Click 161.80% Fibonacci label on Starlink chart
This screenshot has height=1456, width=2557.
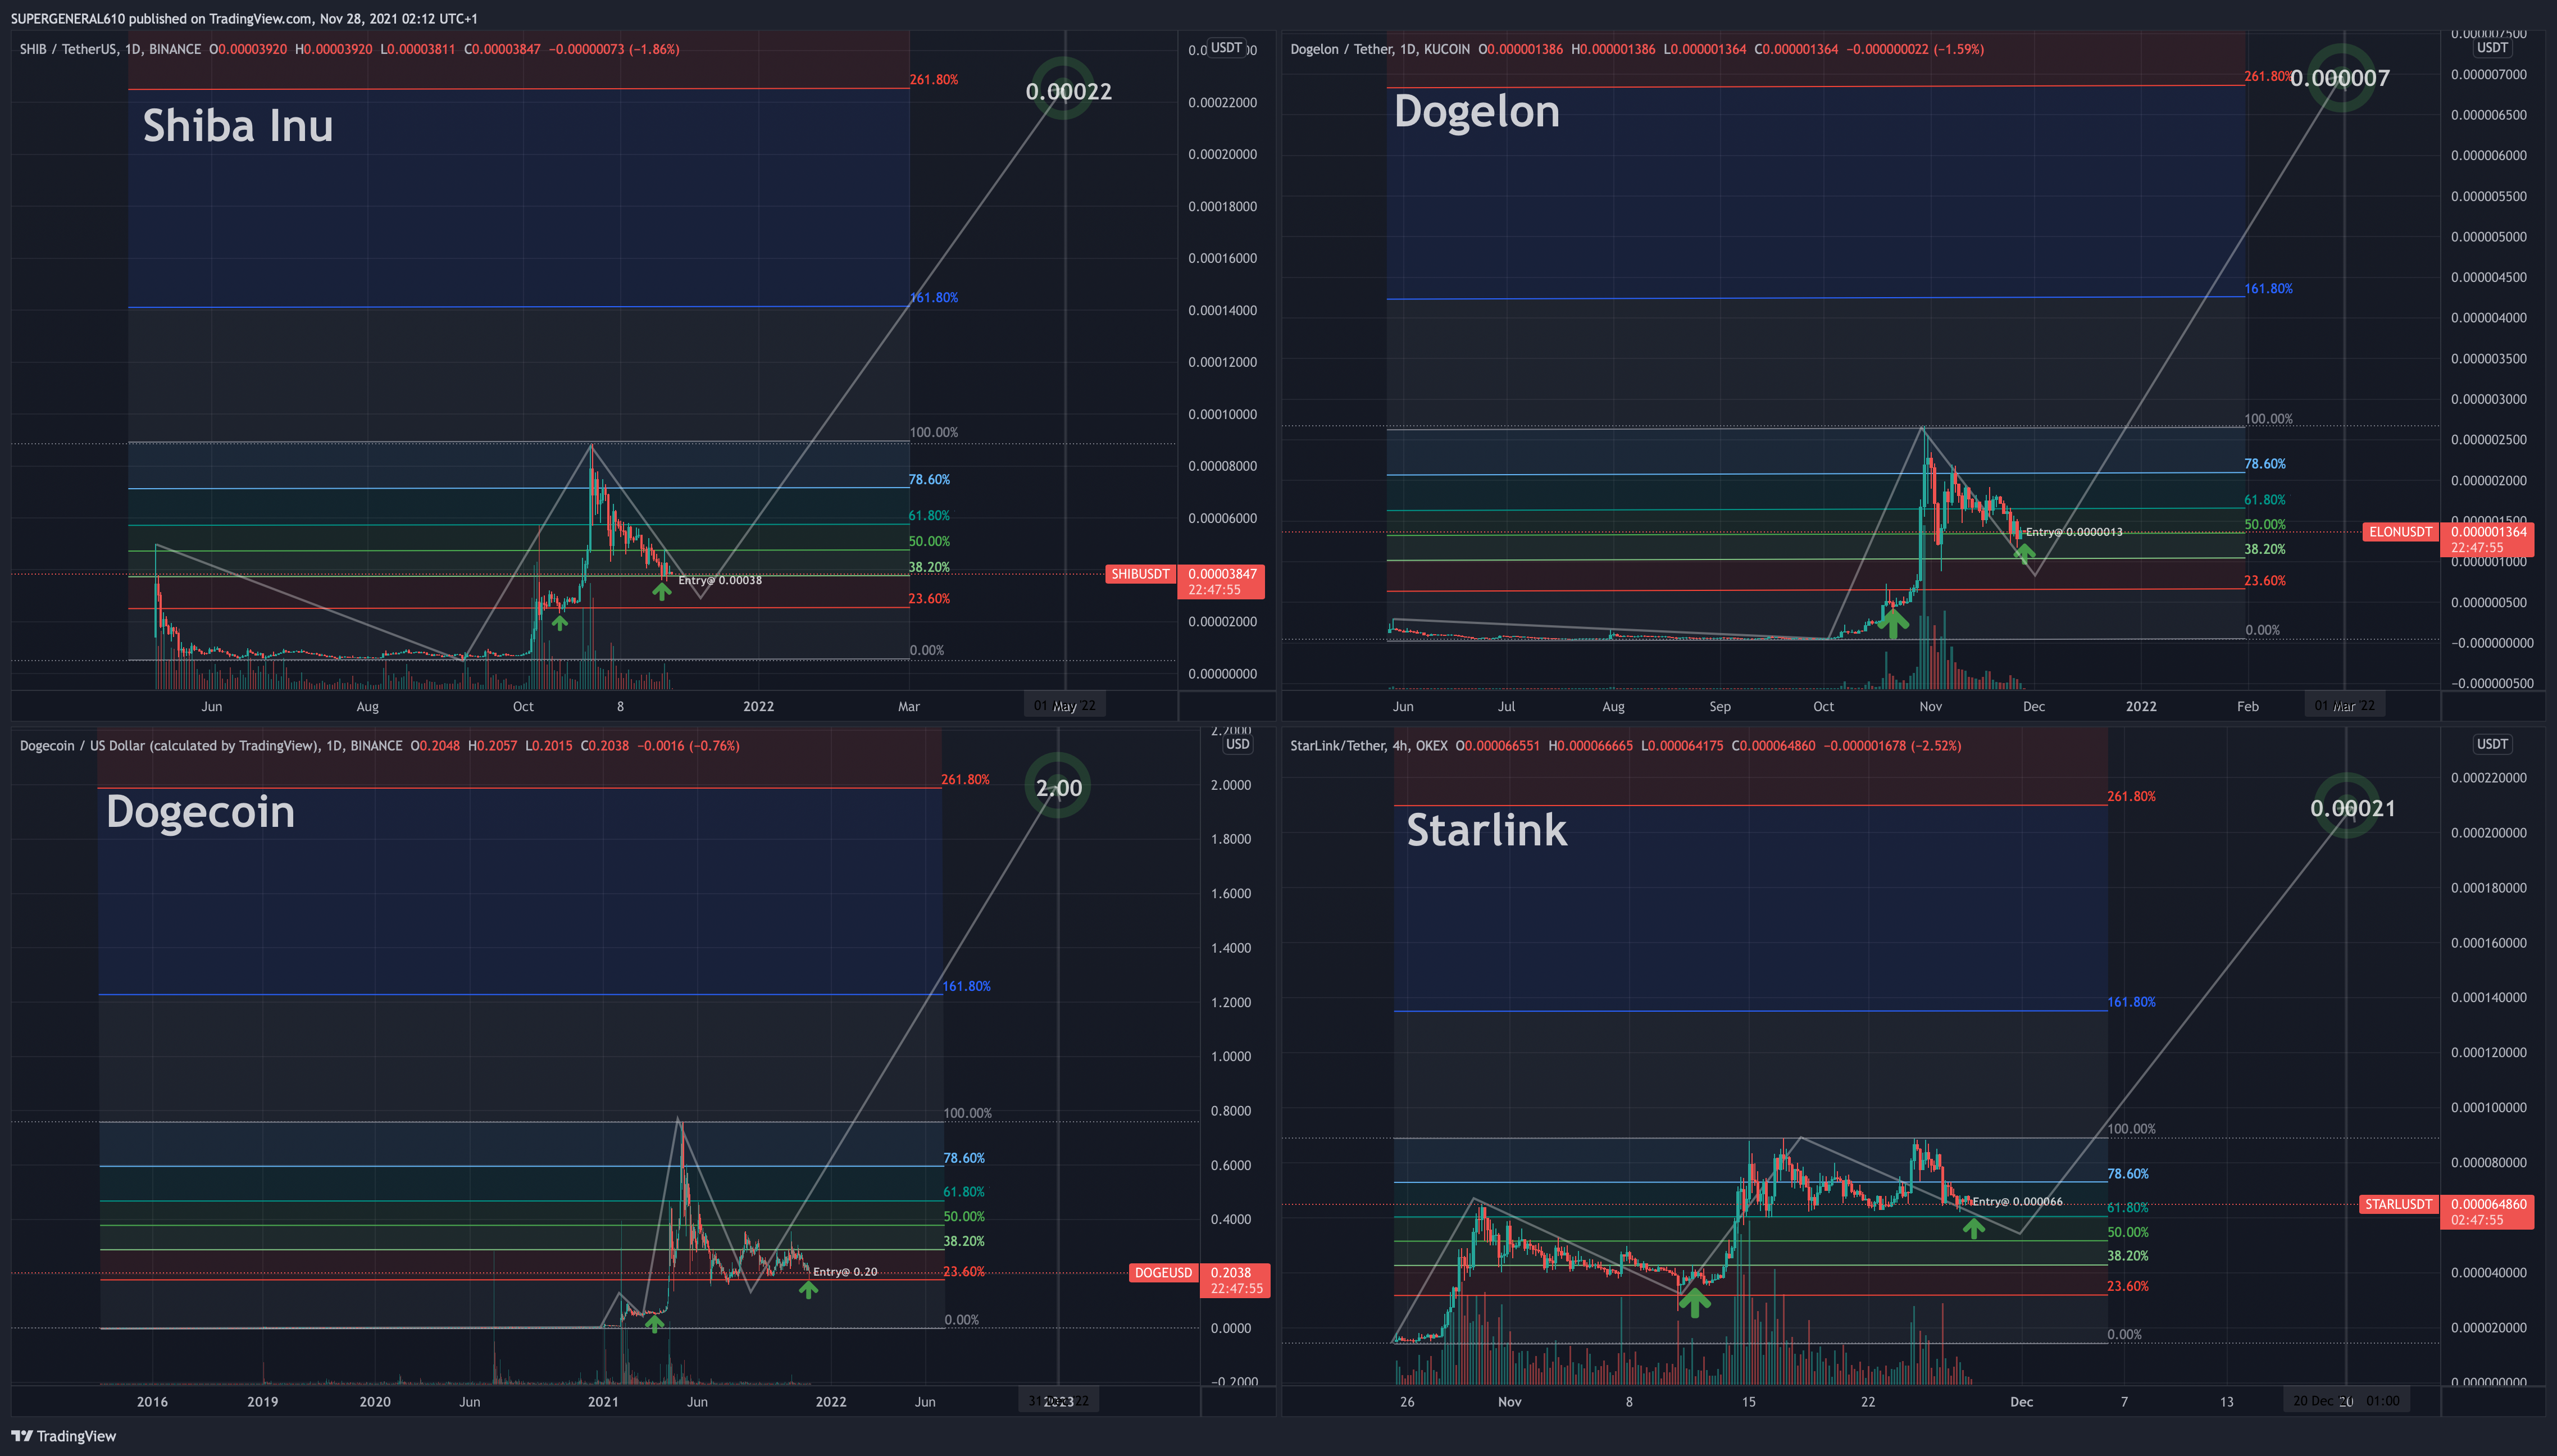pos(2132,1002)
